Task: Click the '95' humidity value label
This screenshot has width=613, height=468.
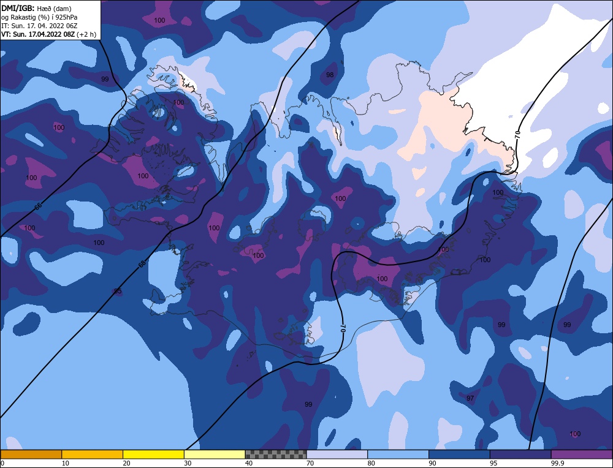Action: click(x=118, y=291)
